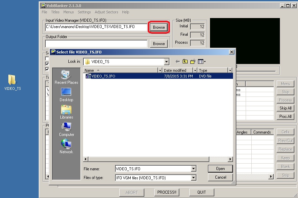This screenshot has height=198, width=298.
Task: Click the Select file dialog title icon
Action: click(x=53, y=52)
